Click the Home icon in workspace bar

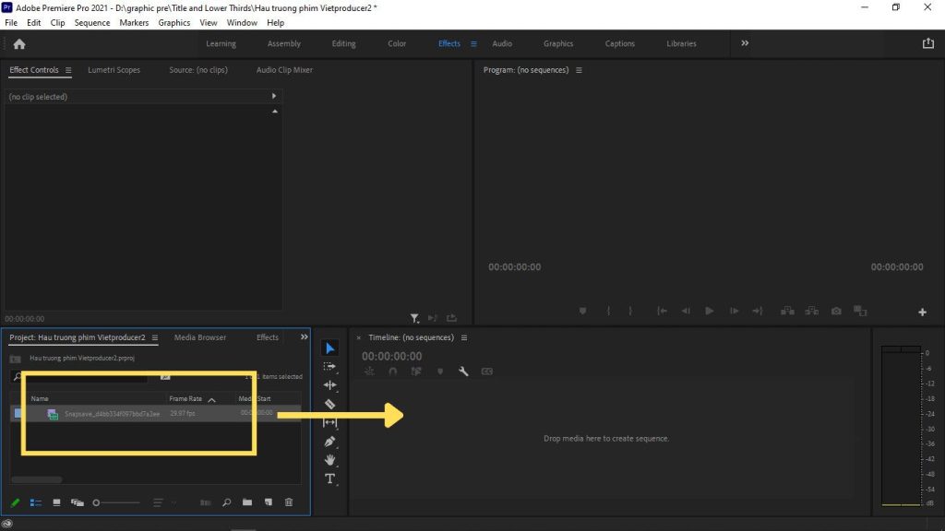(19, 43)
